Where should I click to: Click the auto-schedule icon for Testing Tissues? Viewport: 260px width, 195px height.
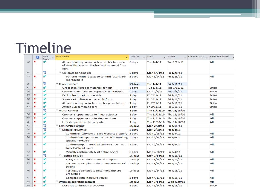[45, 155]
